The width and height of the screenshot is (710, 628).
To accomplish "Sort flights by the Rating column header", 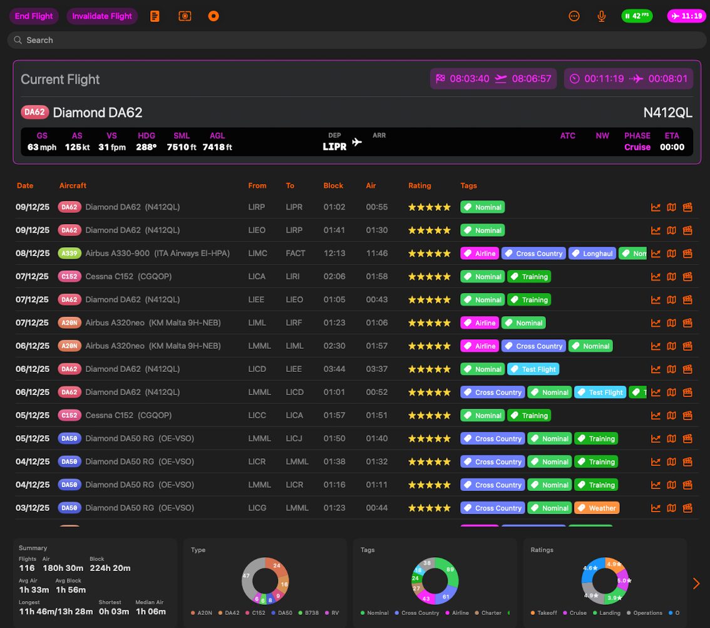I will click(419, 186).
